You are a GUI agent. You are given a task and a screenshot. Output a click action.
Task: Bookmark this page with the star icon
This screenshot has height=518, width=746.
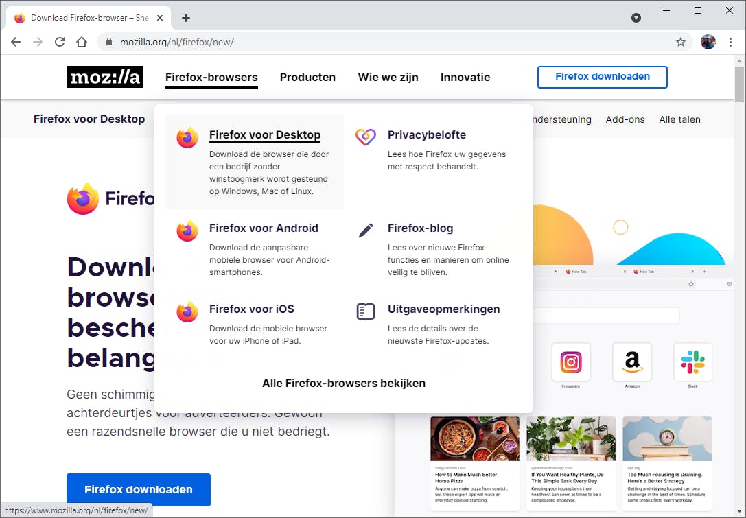pyautogui.click(x=681, y=42)
